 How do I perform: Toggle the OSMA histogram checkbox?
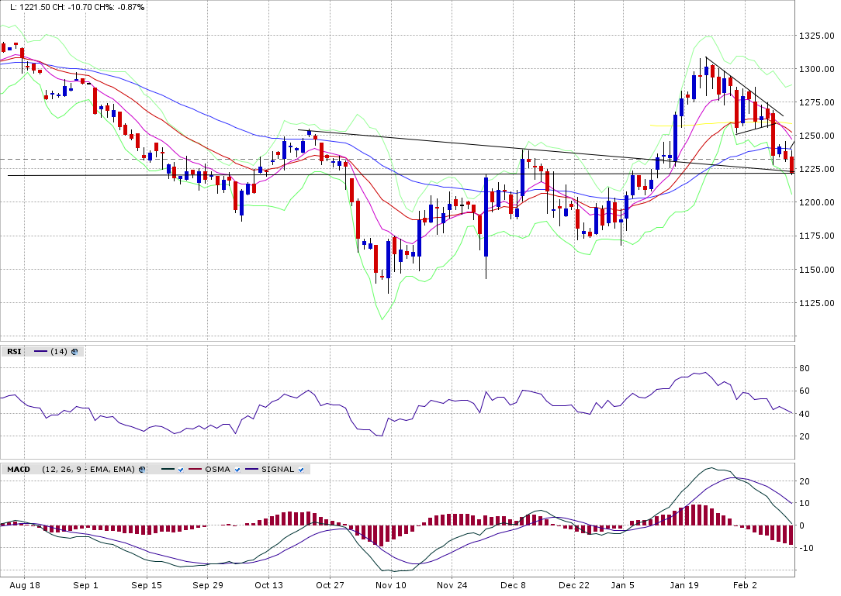pos(237,469)
